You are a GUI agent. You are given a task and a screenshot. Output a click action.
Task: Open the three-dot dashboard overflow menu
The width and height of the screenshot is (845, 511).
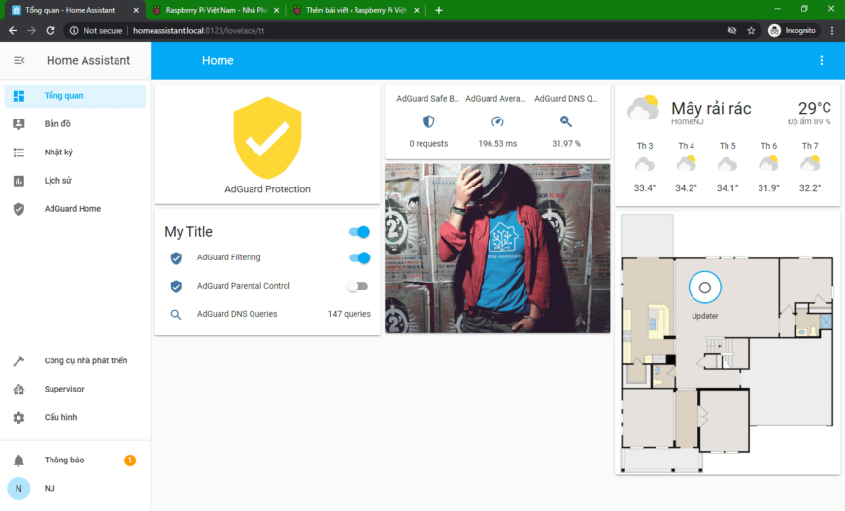pyautogui.click(x=821, y=60)
